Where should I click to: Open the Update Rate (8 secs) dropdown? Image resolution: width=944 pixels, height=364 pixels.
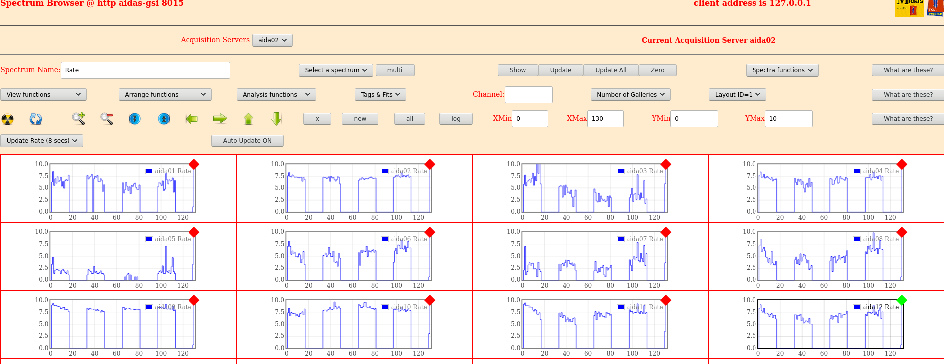coord(42,141)
